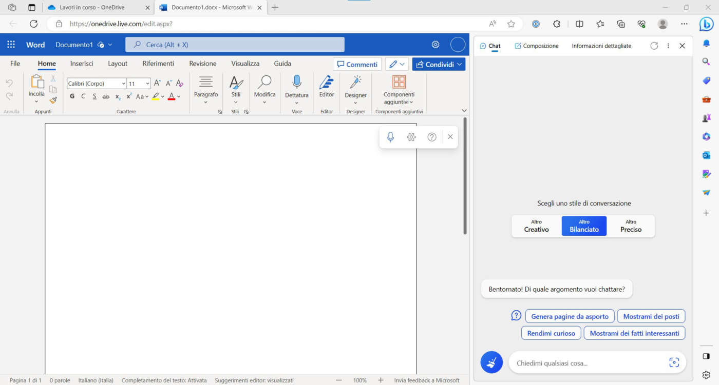Open dictation settings gear in floating toolbar
Image resolution: width=719 pixels, height=385 pixels.
411,137
